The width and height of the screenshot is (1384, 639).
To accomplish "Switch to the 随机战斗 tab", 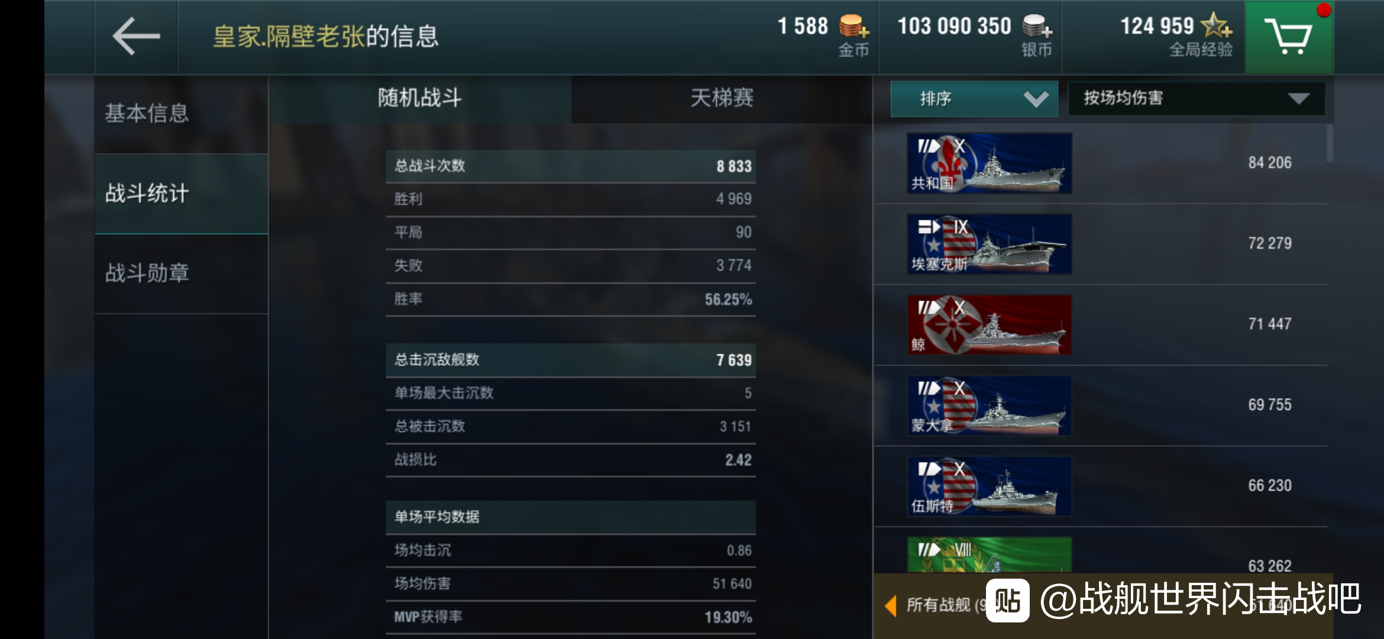I will [420, 99].
